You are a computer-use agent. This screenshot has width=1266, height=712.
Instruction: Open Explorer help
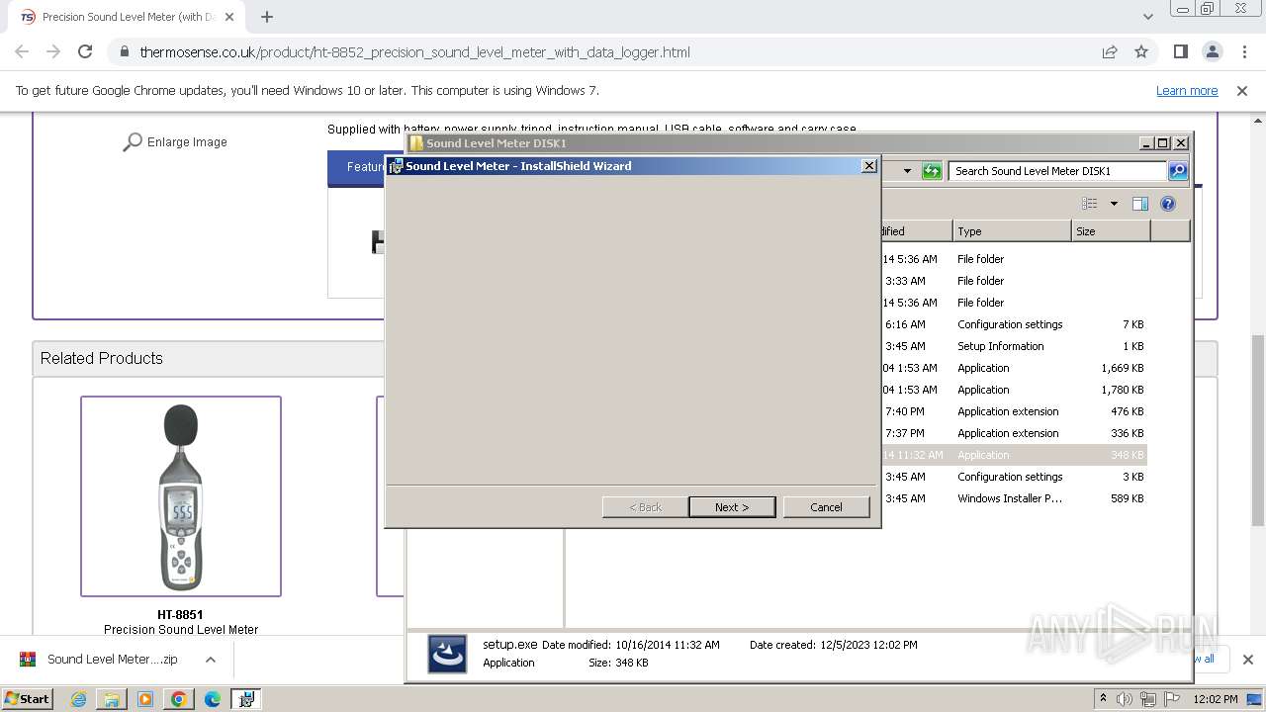point(1168,204)
